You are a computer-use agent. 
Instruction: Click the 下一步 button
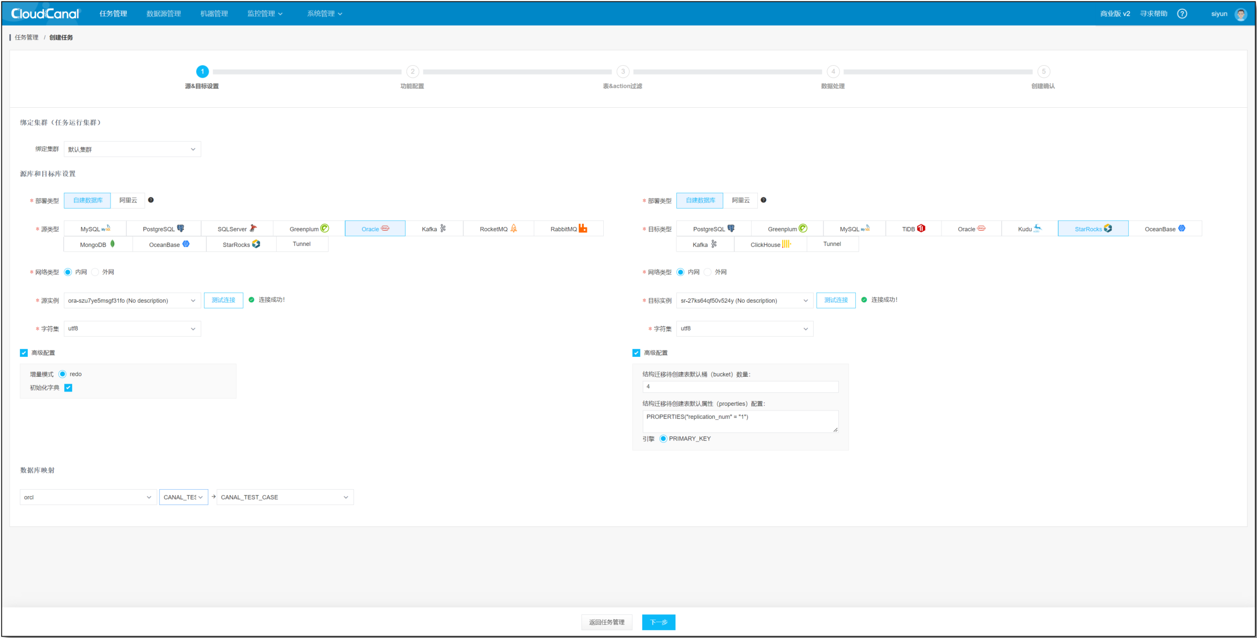click(658, 622)
